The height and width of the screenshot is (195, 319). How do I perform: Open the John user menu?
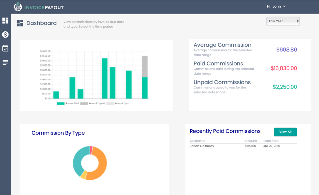coord(277,6)
